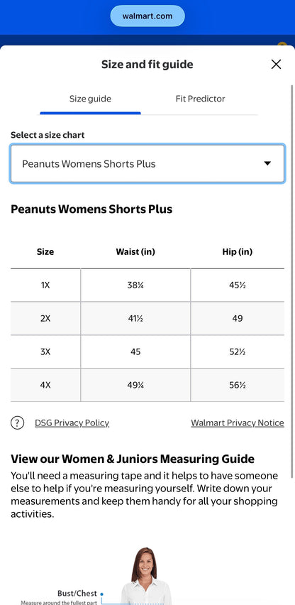Tap the walmart.com address pill
Image resolution: width=295 pixels, height=605 pixels.
pos(147,16)
